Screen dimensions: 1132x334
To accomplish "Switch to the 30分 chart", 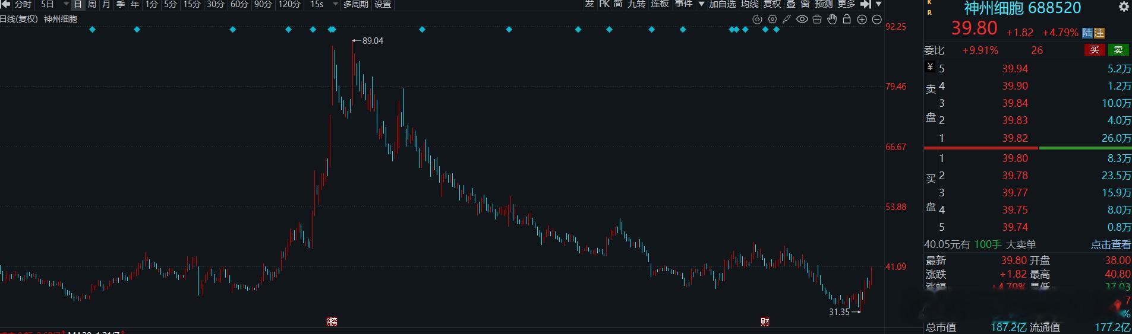I will (x=216, y=4).
